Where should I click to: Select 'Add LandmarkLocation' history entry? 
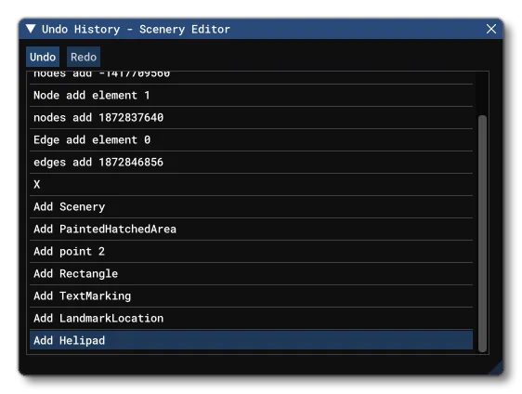[251, 319]
